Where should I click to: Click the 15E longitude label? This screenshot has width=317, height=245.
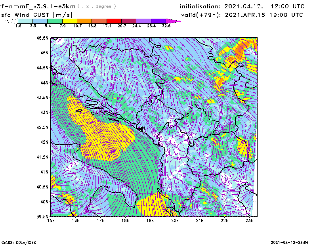51,220
